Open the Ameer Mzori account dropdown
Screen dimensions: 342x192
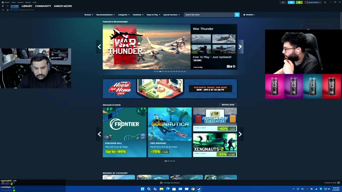(x=312, y=2)
